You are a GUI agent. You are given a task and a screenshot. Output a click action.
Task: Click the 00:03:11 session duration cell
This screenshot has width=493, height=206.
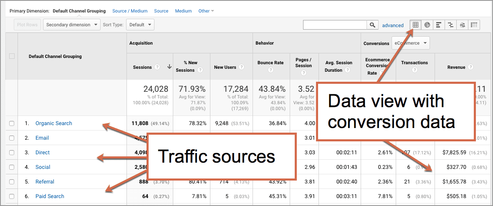[346, 196]
